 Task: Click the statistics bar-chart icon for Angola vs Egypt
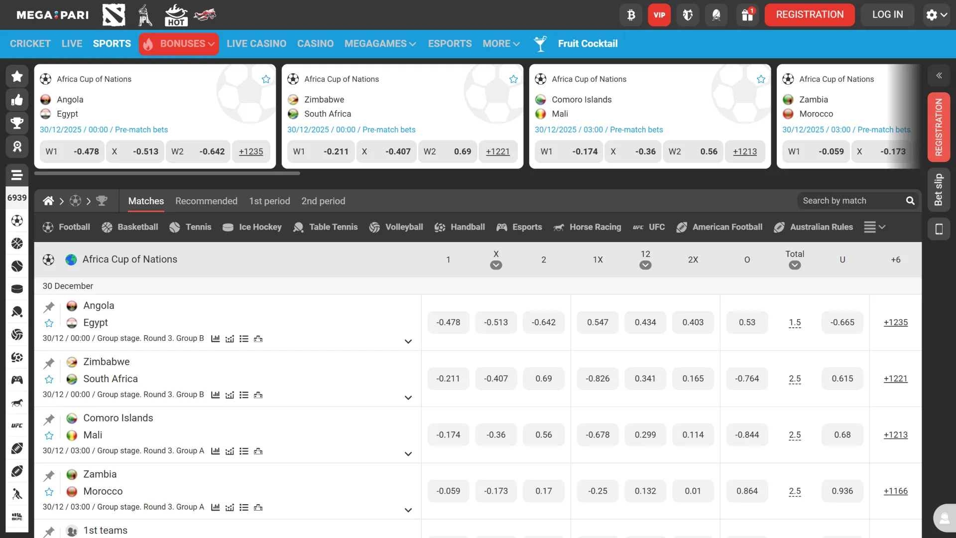point(215,338)
